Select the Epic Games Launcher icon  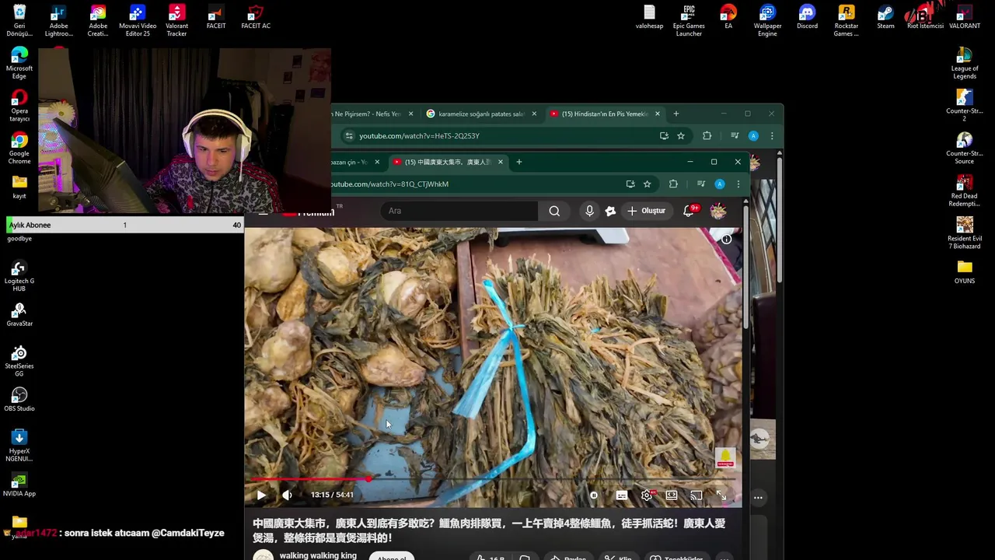(x=689, y=20)
